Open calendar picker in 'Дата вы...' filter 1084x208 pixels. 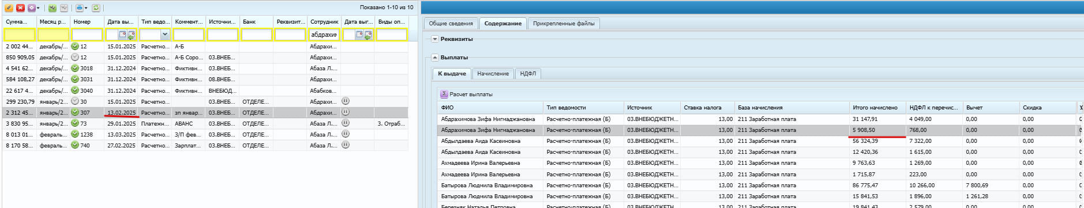[122, 35]
